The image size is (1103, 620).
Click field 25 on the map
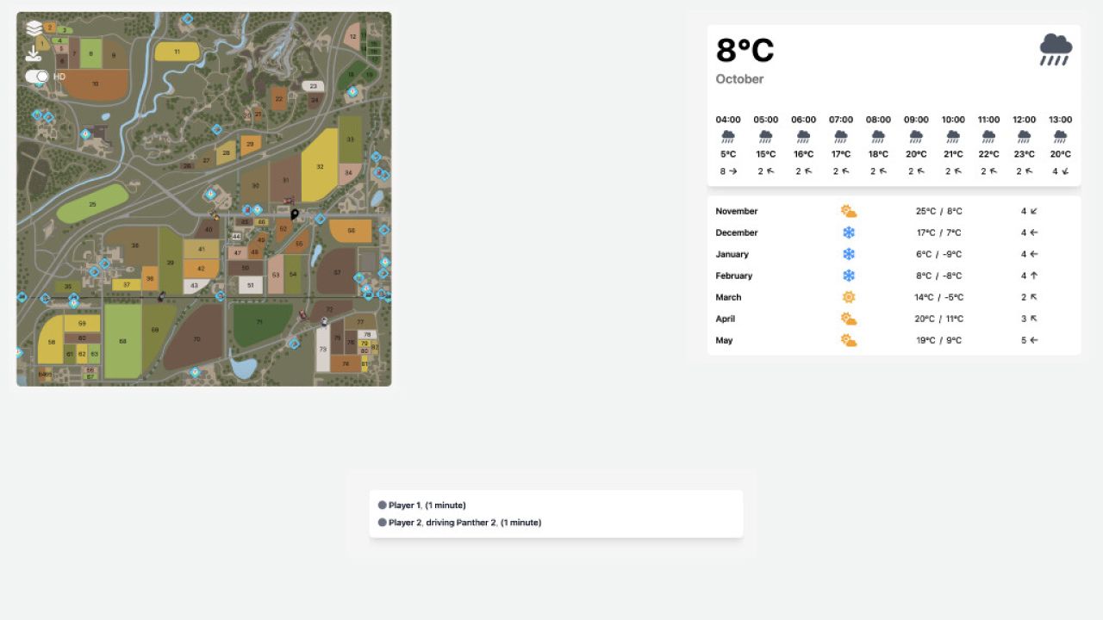pos(92,204)
